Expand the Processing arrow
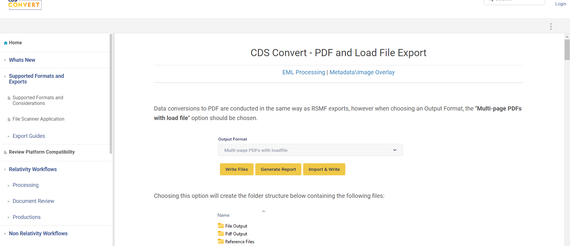Image resolution: width=570 pixels, height=246 pixels. click(x=9, y=186)
